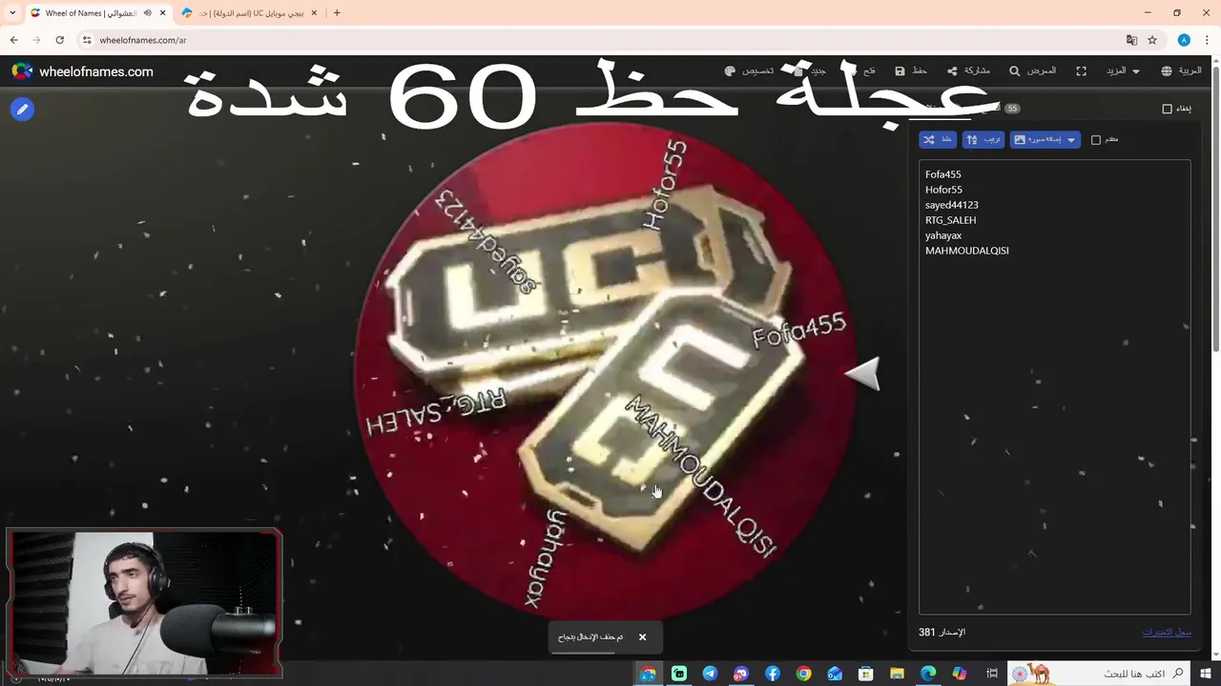The height and width of the screenshot is (686, 1221).
Task: Open Microsoft Store from the taskbar
Action: click(865, 674)
